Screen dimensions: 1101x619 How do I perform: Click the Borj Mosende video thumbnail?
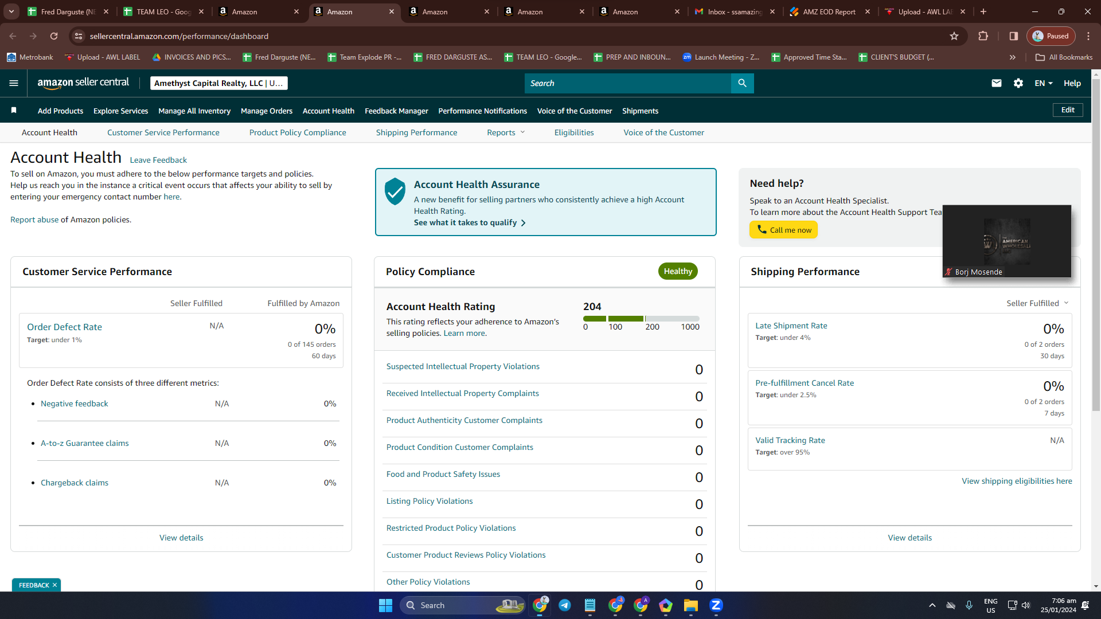(1007, 241)
